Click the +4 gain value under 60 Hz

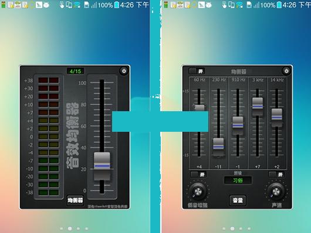(x=199, y=167)
